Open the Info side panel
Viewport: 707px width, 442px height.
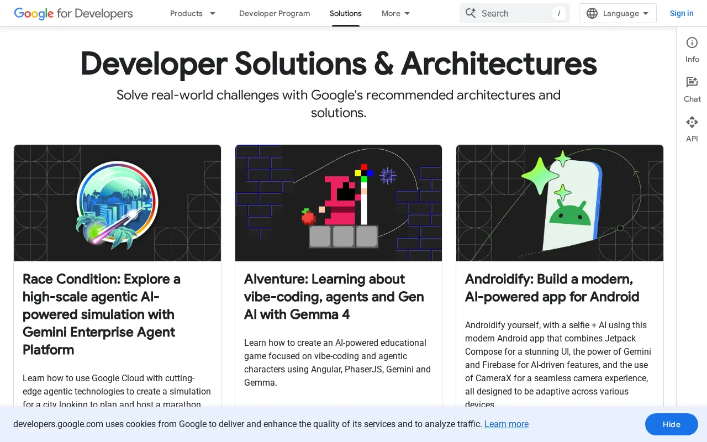click(692, 50)
